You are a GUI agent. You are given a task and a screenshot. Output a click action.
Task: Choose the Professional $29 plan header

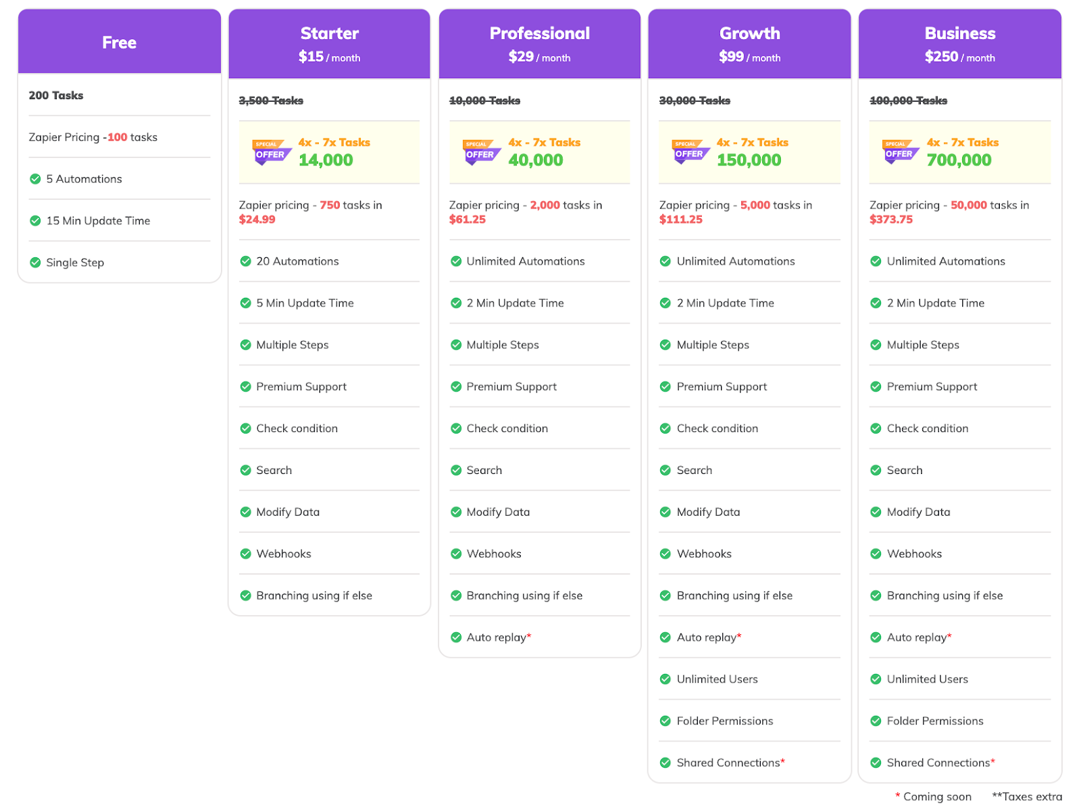coord(539,44)
